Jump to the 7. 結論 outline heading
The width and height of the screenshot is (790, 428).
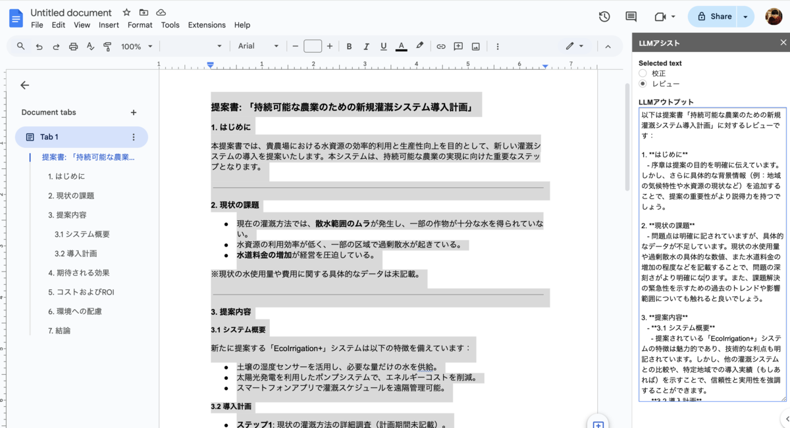(x=59, y=330)
